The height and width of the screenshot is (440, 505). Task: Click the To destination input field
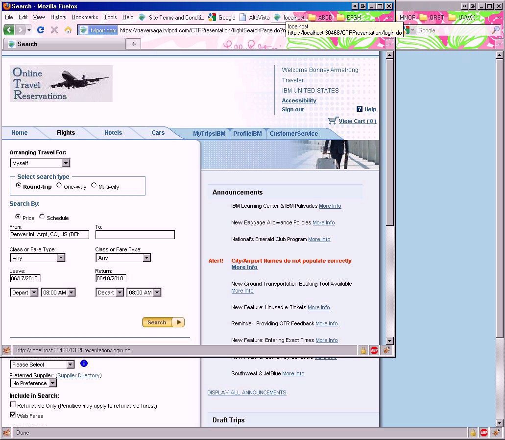pos(135,235)
